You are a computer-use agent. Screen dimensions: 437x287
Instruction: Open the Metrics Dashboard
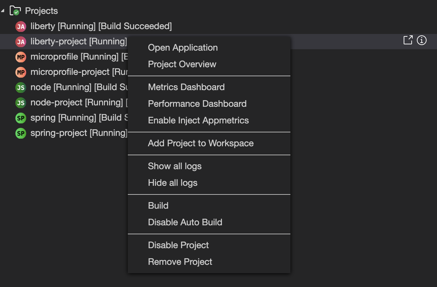click(186, 87)
